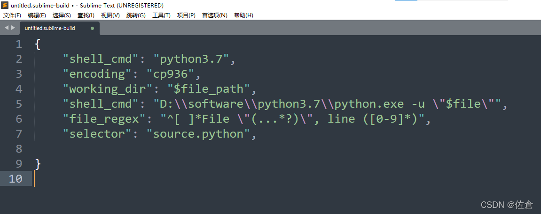Select the untitled.sublime-build tab
Viewport: 541px width, 214px height.
[x=59, y=28]
